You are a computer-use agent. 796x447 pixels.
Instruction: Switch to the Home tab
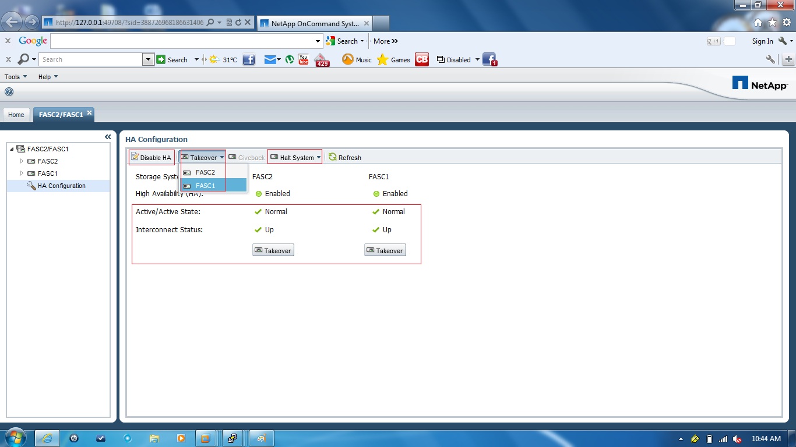16,115
